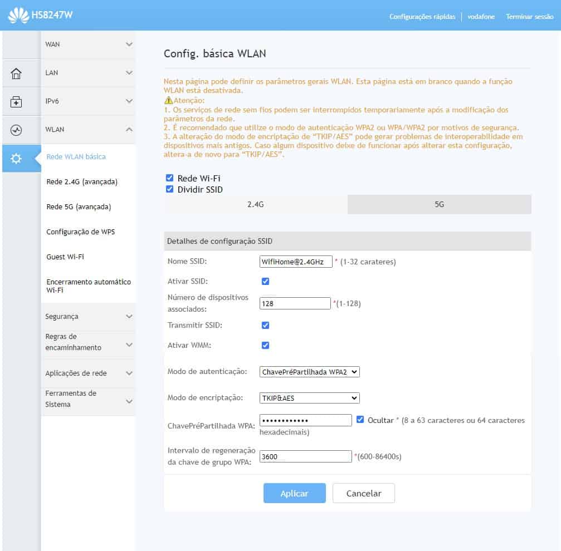Click the system monitoring pulse icon

16,130
